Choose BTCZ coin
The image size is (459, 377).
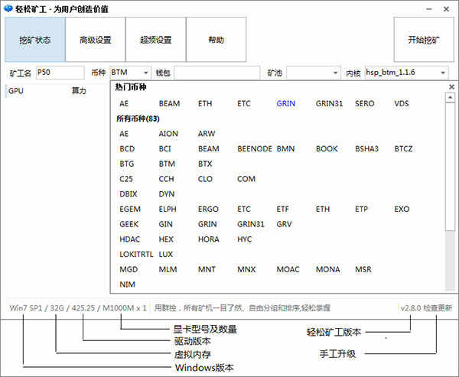pyautogui.click(x=403, y=148)
